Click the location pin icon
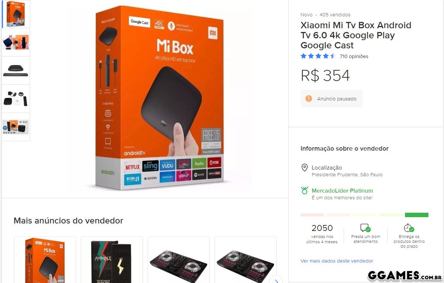The width and height of the screenshot is (444, 283). [304, 167]
